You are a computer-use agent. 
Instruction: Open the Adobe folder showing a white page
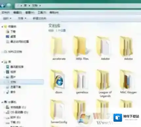click(x=105, y=48)
